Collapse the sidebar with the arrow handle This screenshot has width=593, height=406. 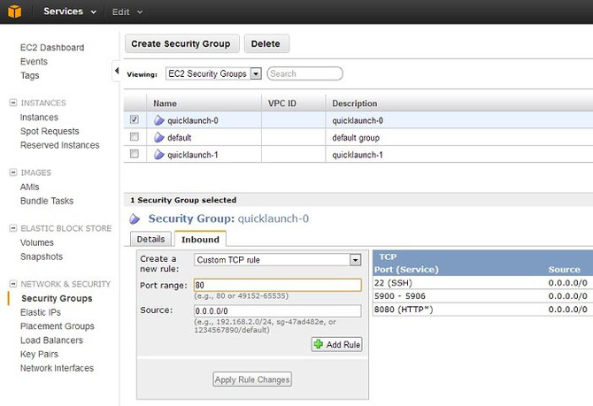pos(117,71)
